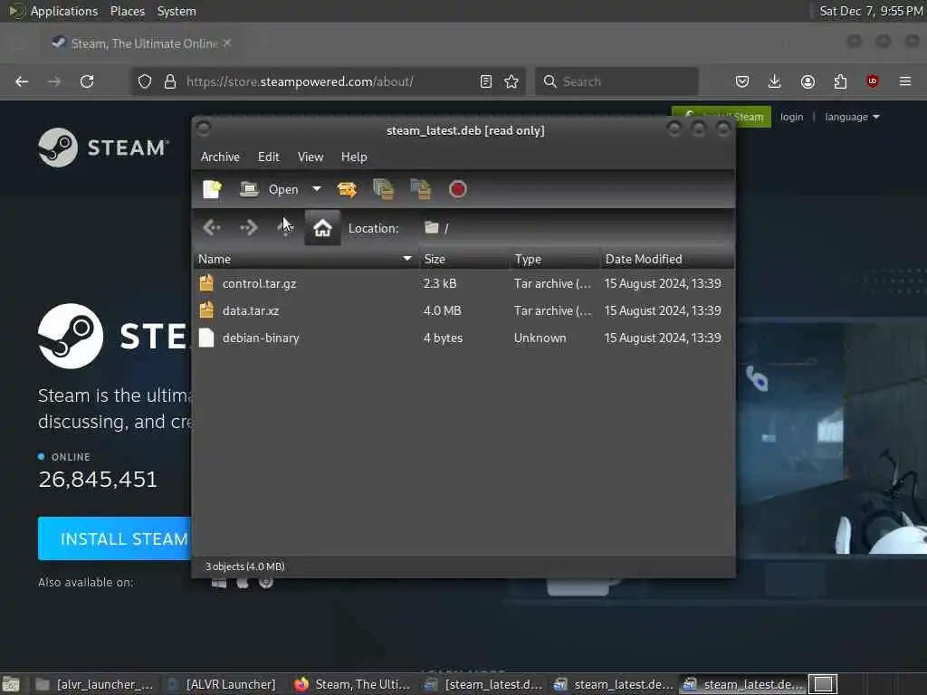Screen dimensions: 927x695
Task: Select control.tar.gz file row
Action: [463, 283]
